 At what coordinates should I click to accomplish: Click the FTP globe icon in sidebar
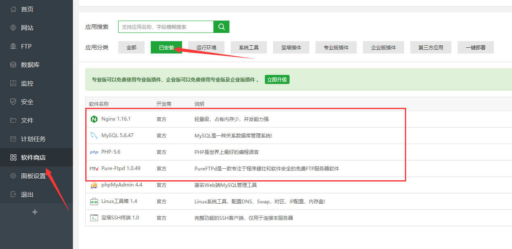coord(13,46)
